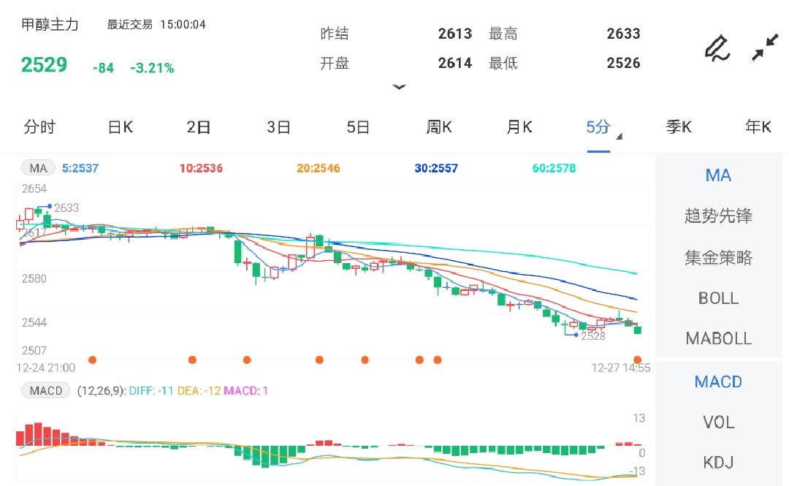Switch to the 日K tab
Image resolution: width=789 pixels, height=486 pixels.
(x=119, y=126)
